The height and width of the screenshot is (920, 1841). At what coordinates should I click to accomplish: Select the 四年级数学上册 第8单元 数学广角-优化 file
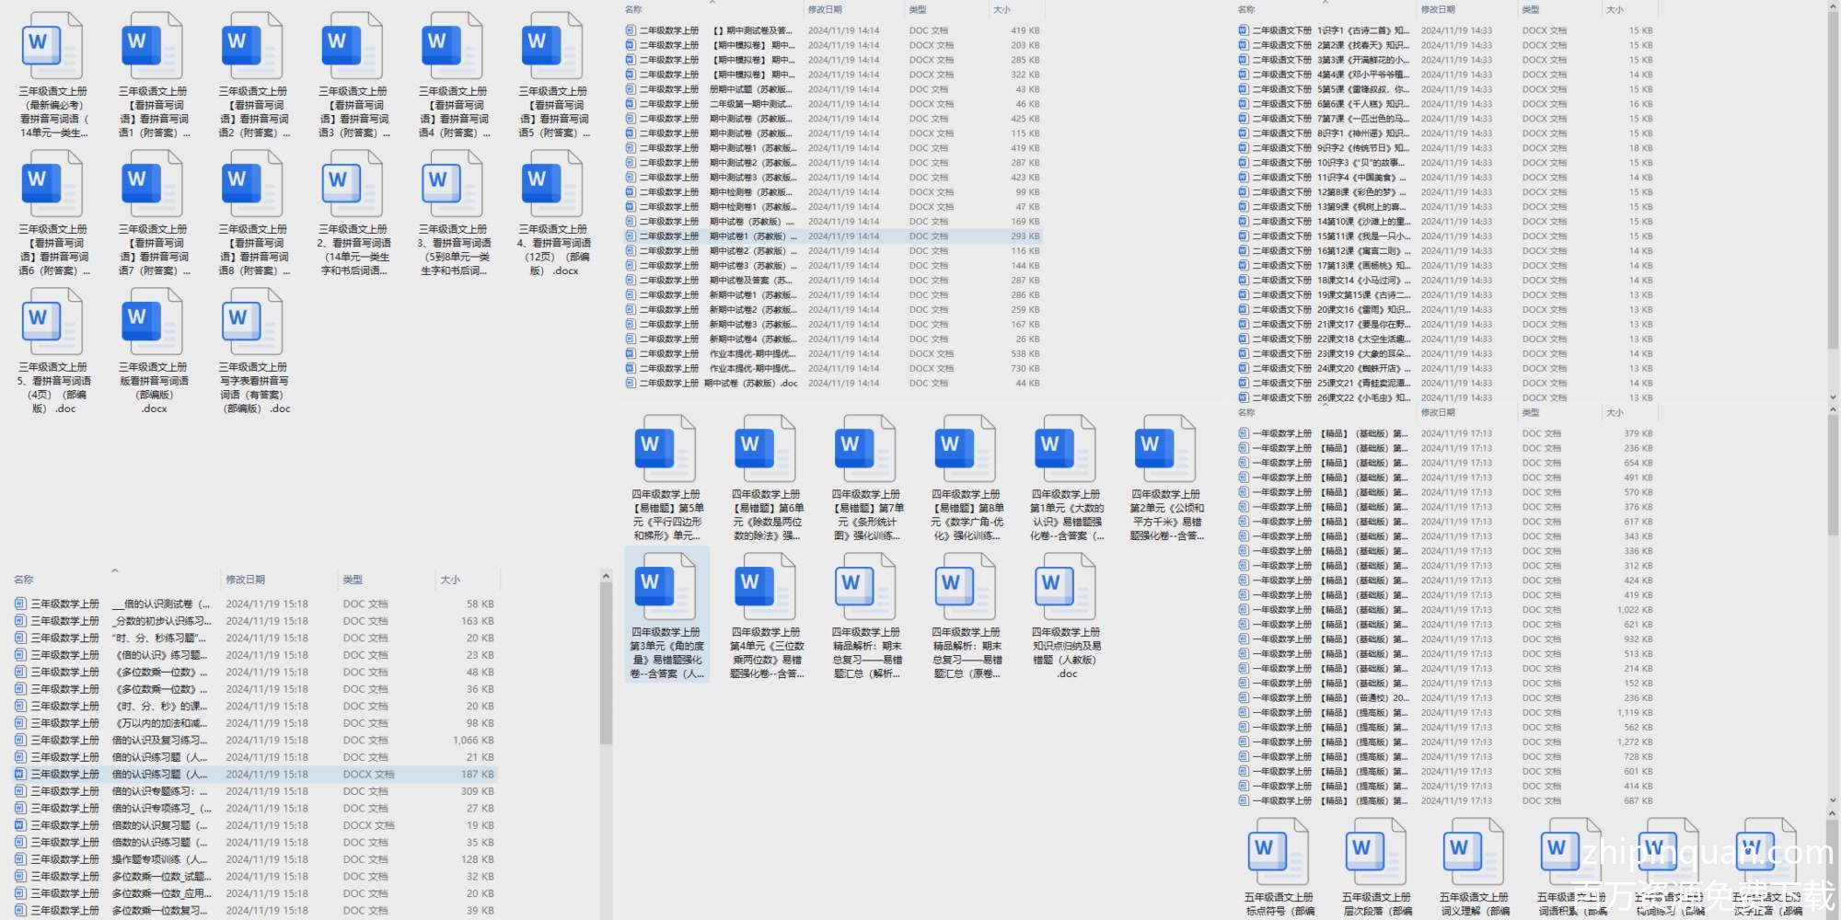(x=966, y=450)
